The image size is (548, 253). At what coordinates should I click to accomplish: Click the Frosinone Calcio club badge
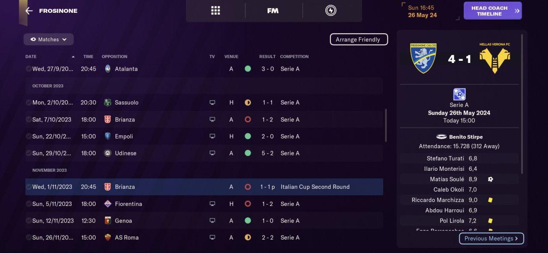click(423, 58)
